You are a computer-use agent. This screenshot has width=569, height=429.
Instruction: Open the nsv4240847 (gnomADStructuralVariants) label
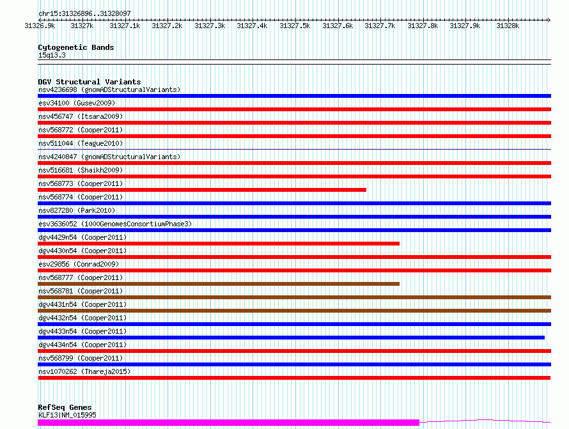tap(109, 157)
